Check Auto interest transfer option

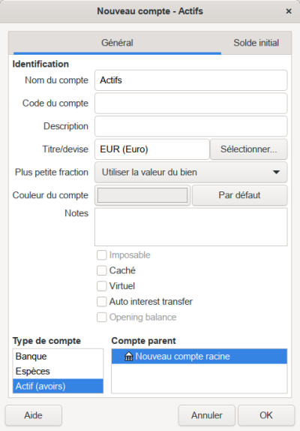pyautogui.click(x=101, y=302)
